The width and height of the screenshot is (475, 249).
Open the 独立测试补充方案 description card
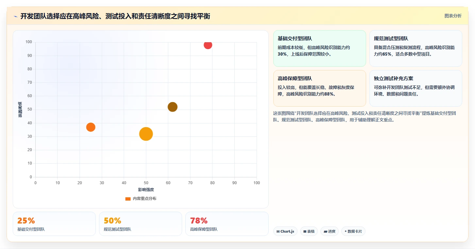pos(416,88)
